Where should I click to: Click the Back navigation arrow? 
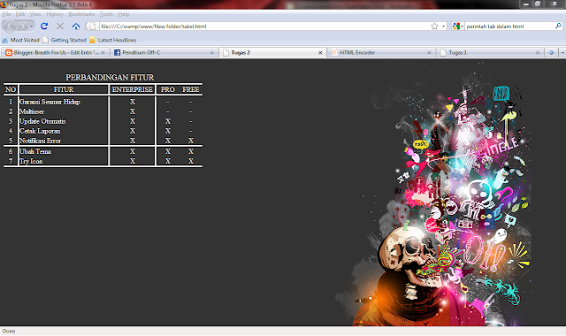[x=9, y=27]
